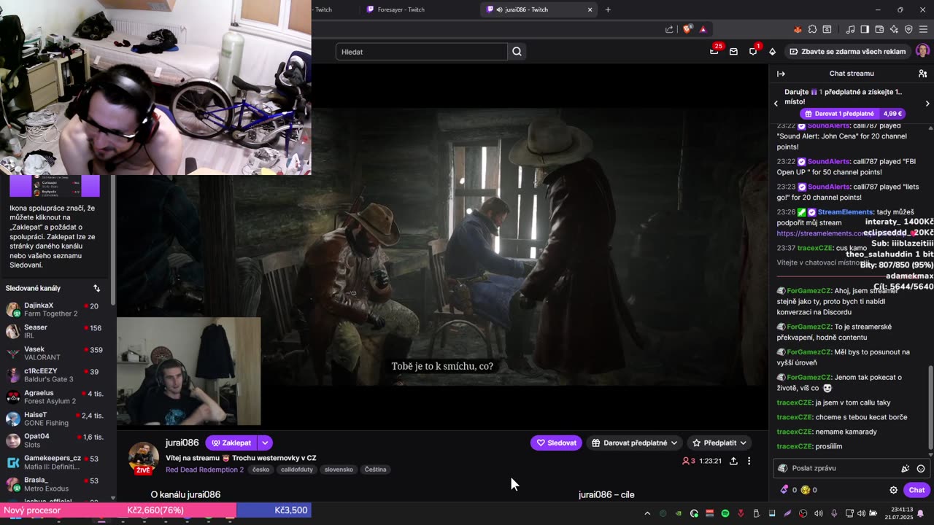Collapse the chat panel arrow icon

coord(781,74)
